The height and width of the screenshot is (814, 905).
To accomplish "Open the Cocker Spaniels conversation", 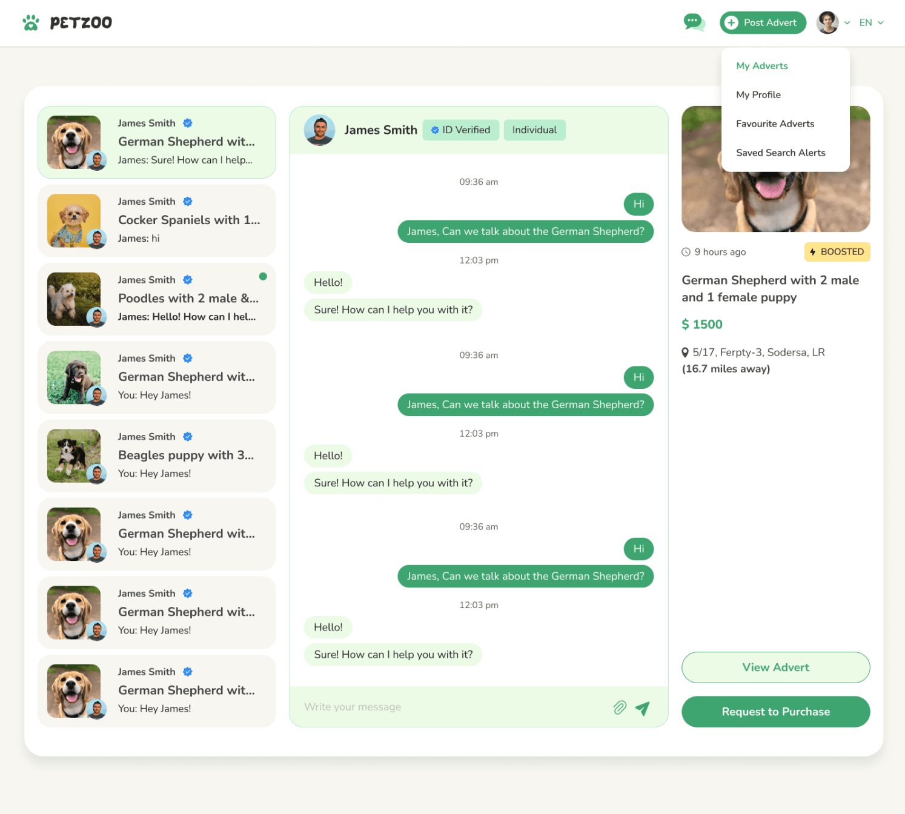I will [x=157, y=220].
